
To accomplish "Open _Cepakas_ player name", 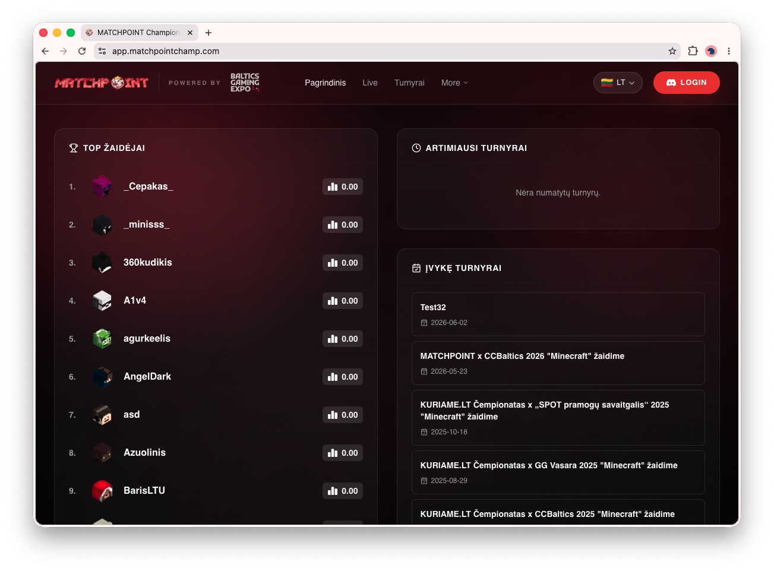I will tap(149, 187).
